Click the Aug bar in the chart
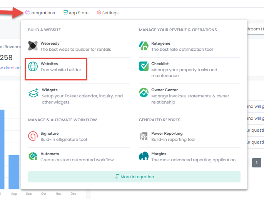The height and width of the screenshot is (199, 264). [x=14, y=172]
